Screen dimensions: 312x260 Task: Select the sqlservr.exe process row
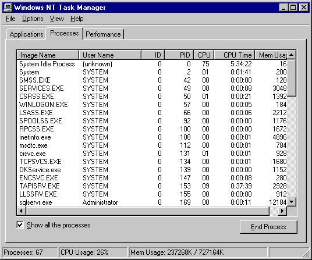point(152,202)
